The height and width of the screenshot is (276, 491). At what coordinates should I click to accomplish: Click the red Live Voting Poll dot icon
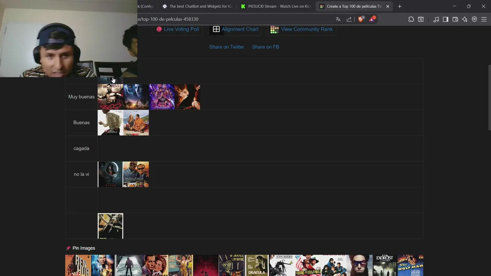[x=159, y=29]
